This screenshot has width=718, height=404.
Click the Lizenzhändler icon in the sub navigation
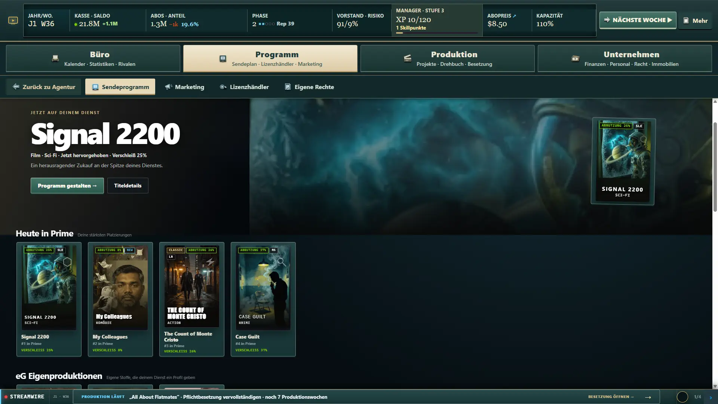point(223,87)
